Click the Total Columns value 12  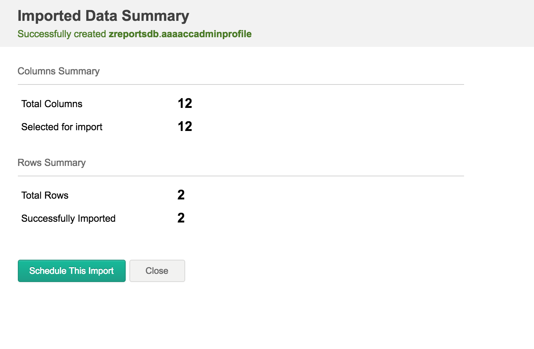[x=185, y=103]
